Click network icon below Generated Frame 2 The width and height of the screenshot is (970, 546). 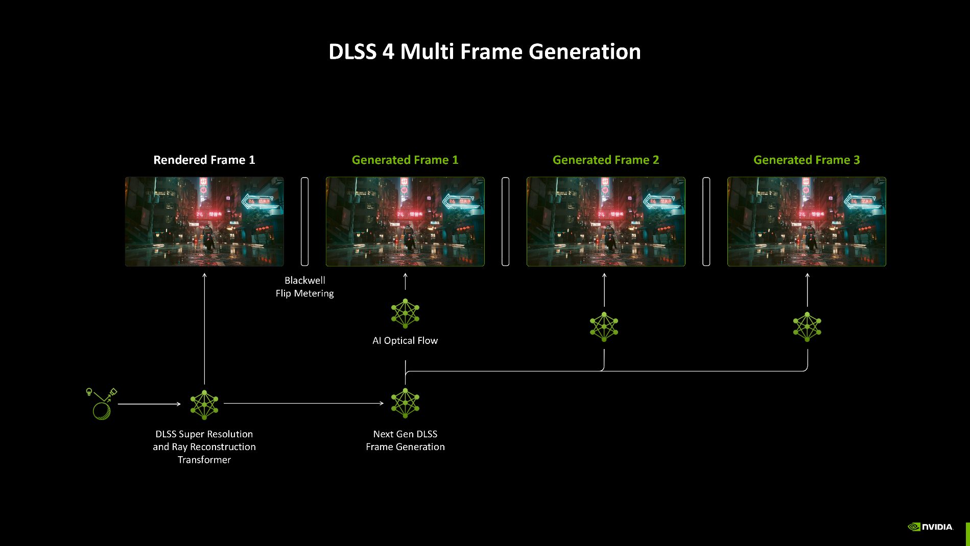604,327
